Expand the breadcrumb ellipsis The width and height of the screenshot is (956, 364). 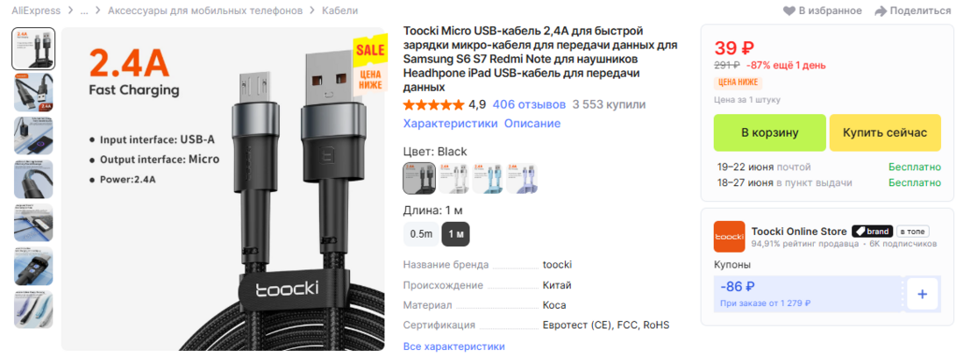tap(84, 11)
